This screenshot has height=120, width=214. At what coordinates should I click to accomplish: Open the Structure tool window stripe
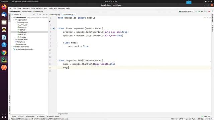9,99
